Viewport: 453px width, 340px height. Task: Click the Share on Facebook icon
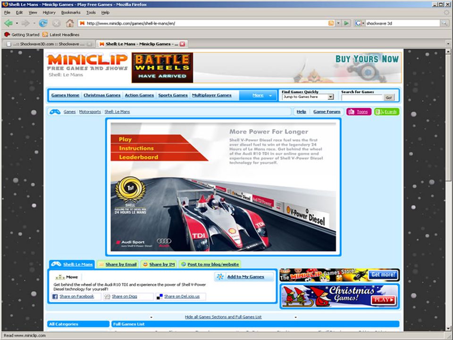[x=55, y=297]
